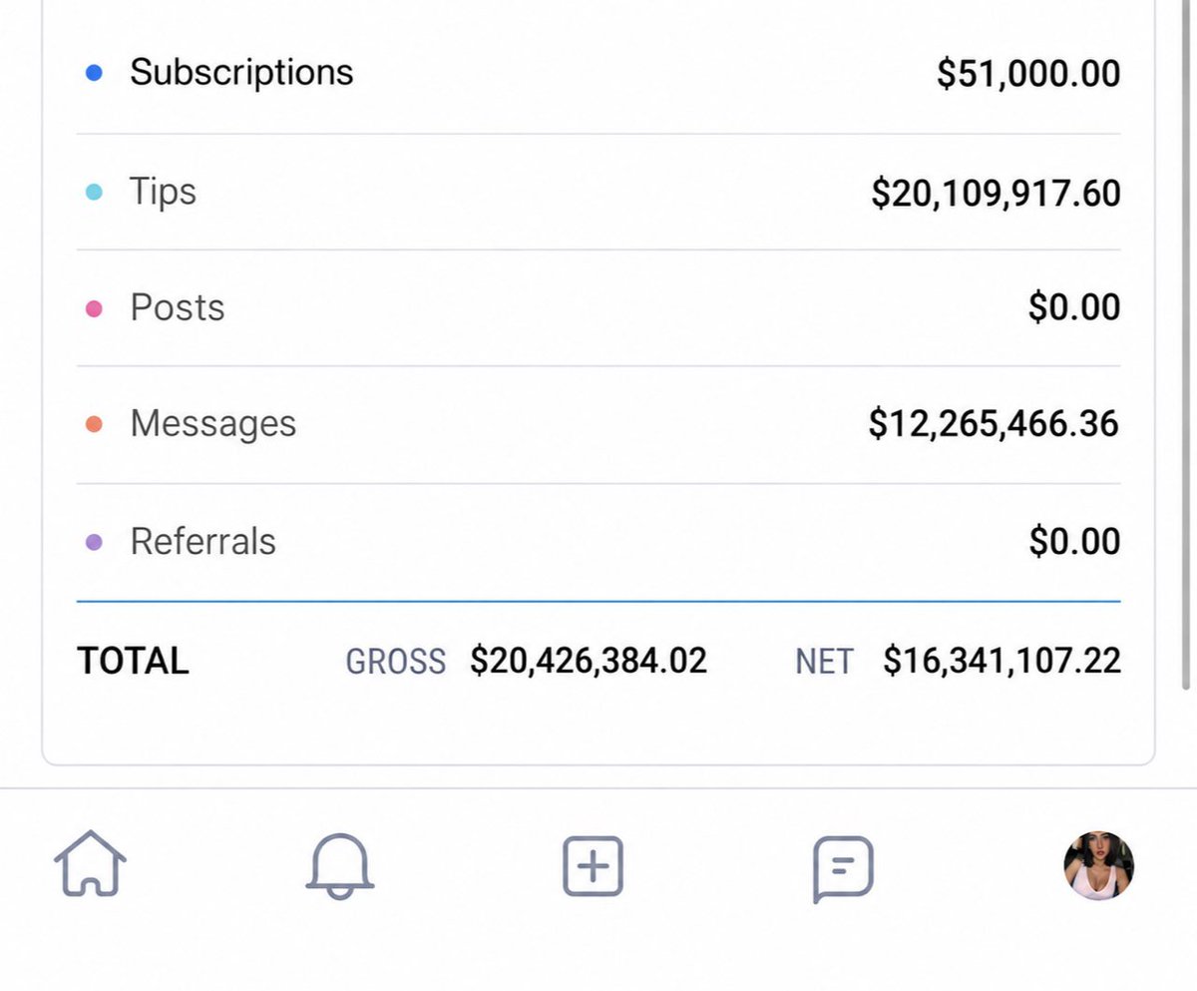
Task: Click the $20,109,917.60 tips amount
Action: pos(996,193)
